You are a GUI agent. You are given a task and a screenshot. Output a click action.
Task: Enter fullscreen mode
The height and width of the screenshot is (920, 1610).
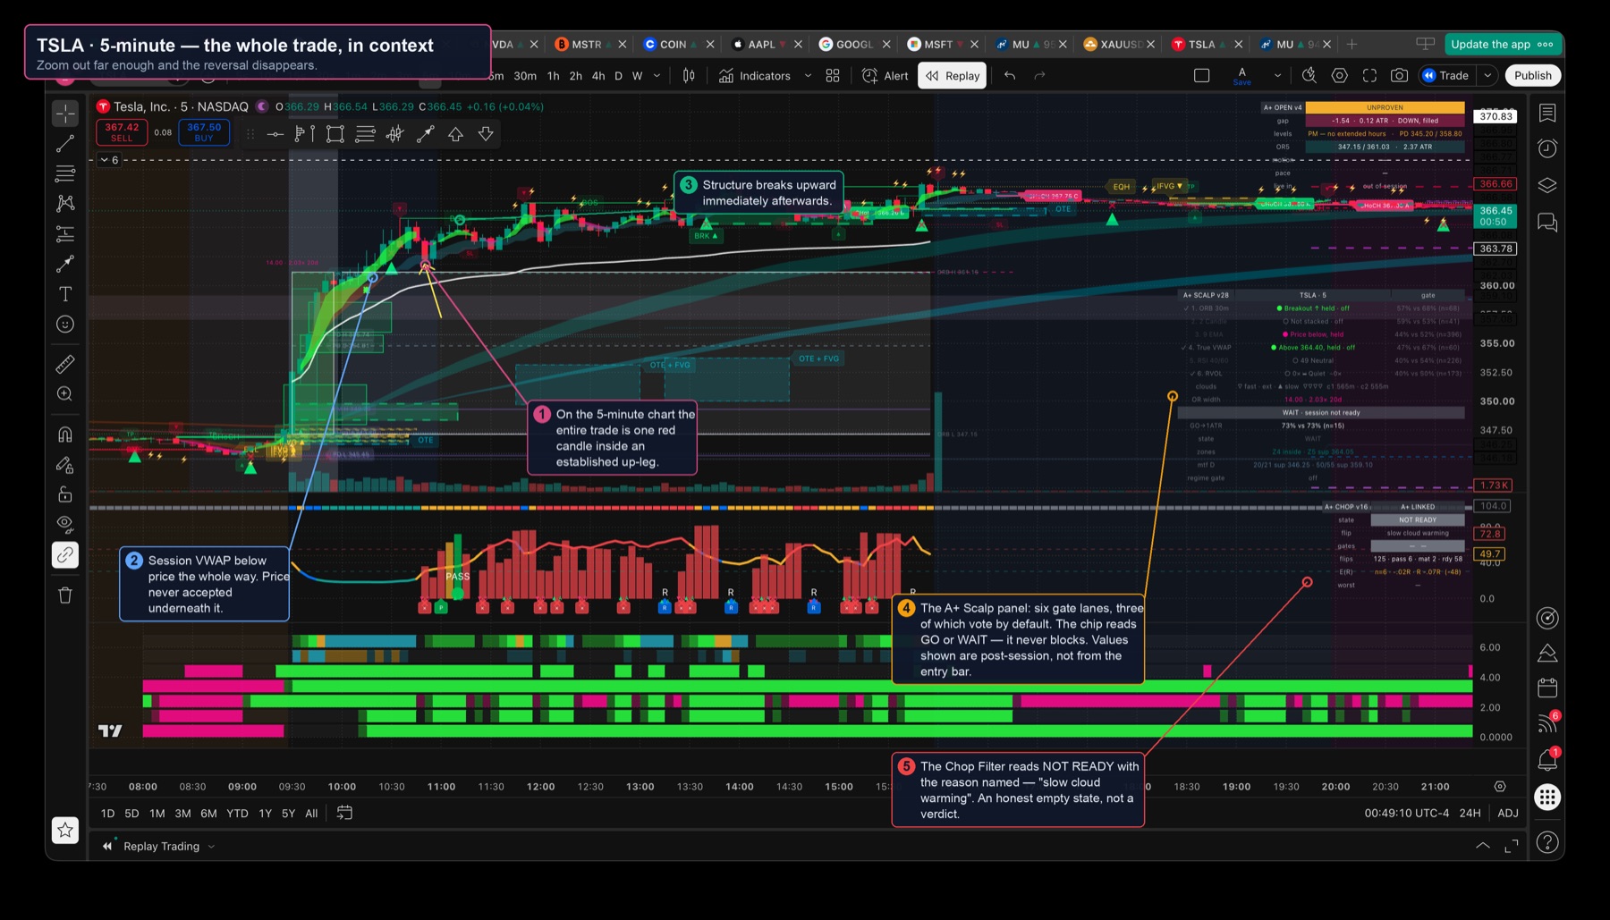tap(1369, 76)
